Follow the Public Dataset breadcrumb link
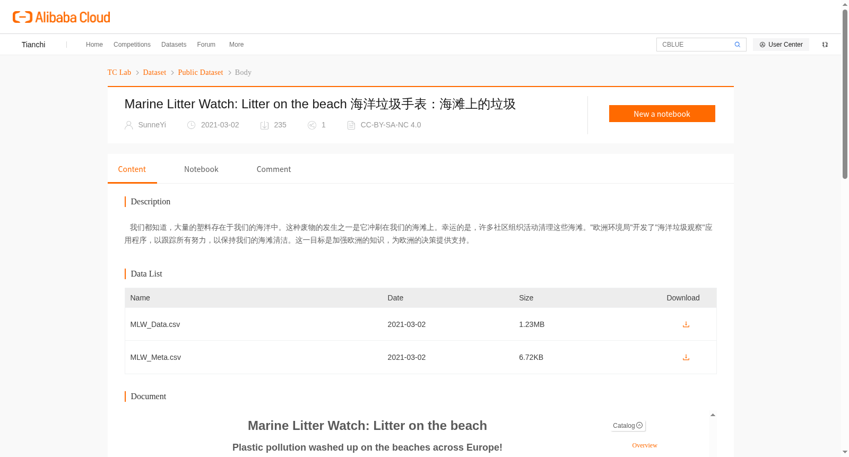The width and height of the screenshot is (849, 457). click(x=201, y=73)
